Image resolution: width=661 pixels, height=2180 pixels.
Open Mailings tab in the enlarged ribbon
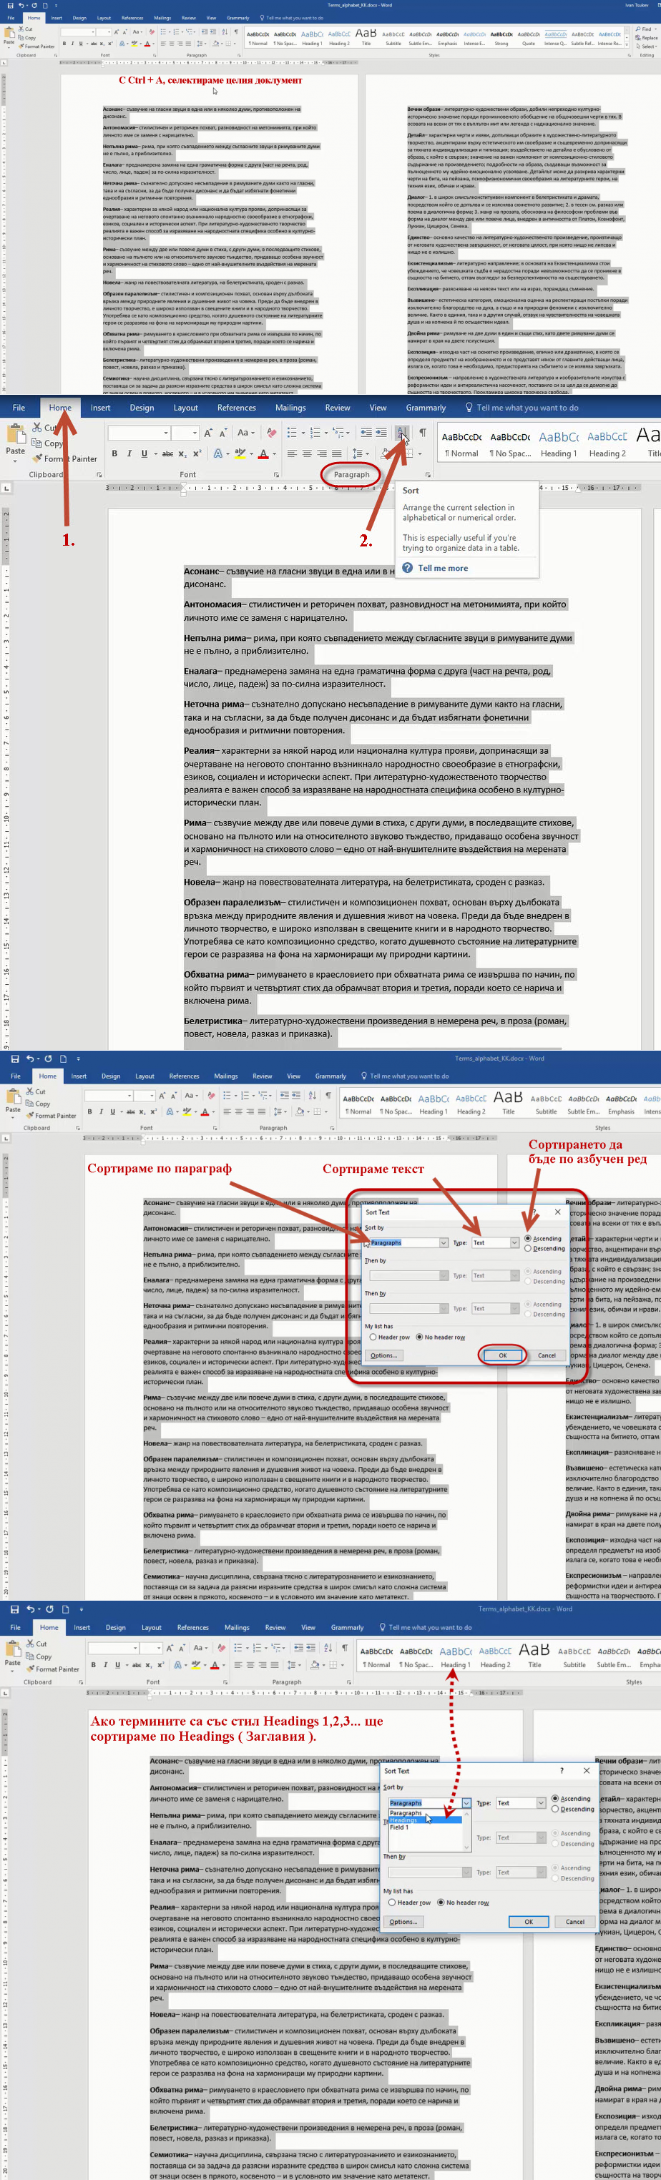290,408
